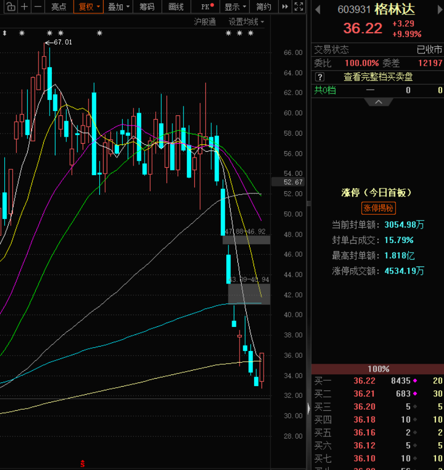The width and height of the screenshot is (444, 470).
Task: Select the 买七 bid row at 36.10
Action: pos(378,458)
